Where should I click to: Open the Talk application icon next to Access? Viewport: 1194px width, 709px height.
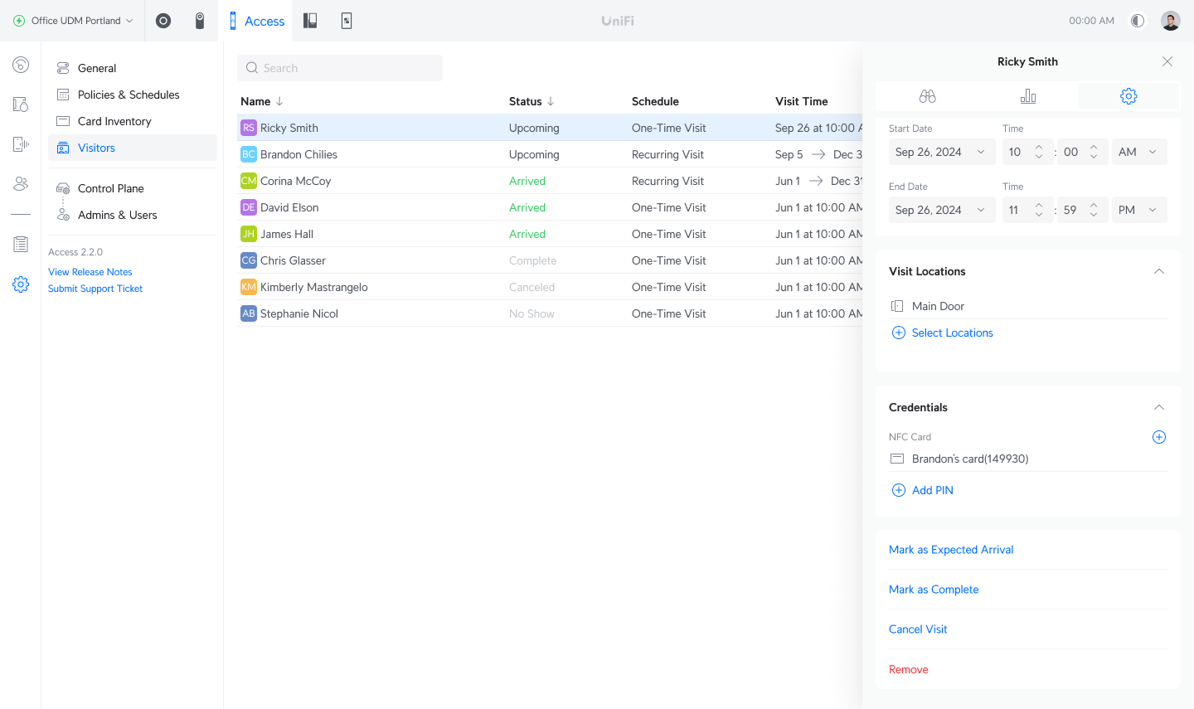[x=310, y=21]
